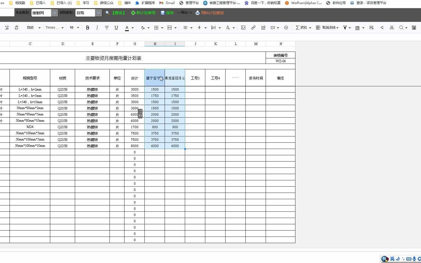
Task: Click the vertical align icon
Action: coord(199,28)
